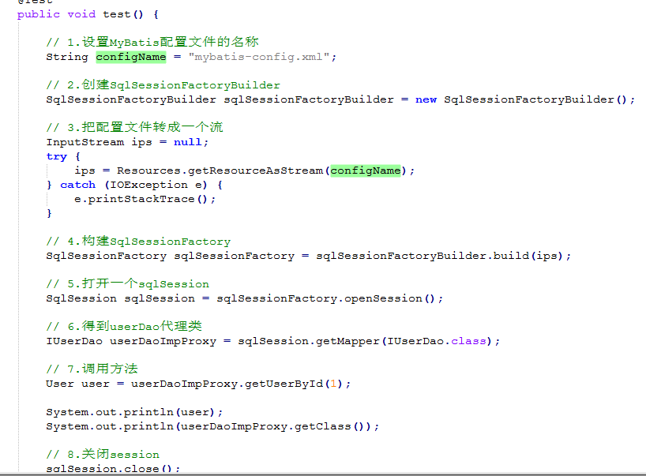Click the comment '// 5.打开一个sqlSession'
This screenshot has width=646, height=476.
[128, 283]
